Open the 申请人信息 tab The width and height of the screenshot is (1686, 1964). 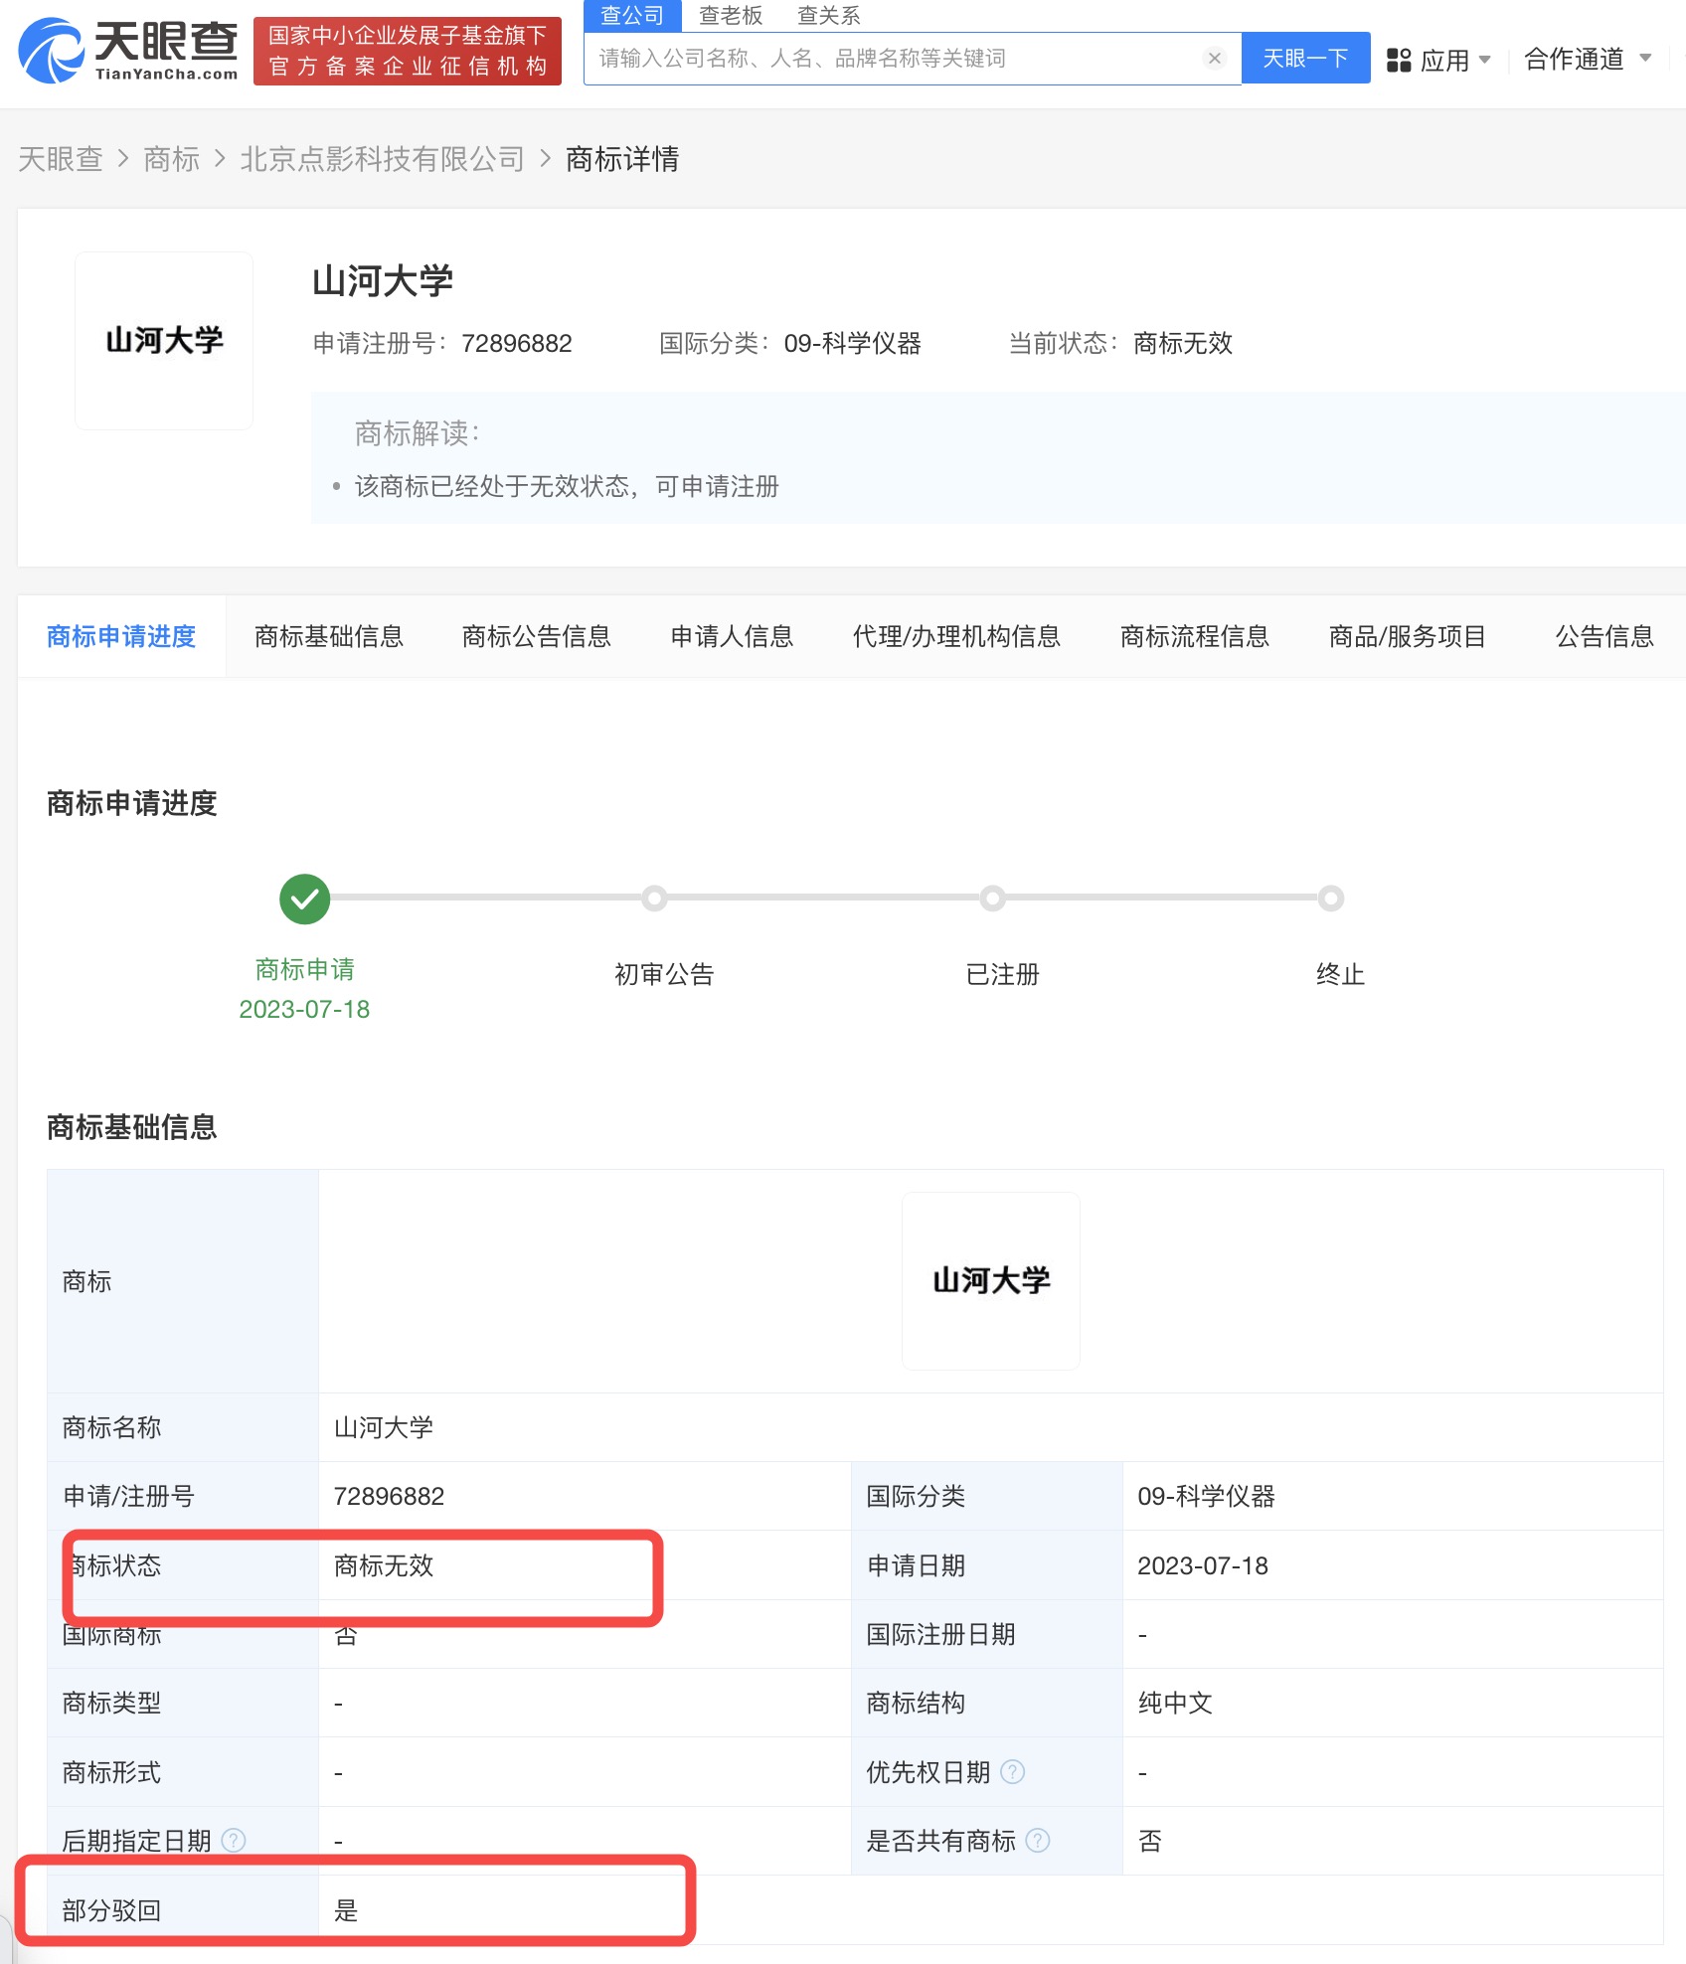click(x=732, y=636)
